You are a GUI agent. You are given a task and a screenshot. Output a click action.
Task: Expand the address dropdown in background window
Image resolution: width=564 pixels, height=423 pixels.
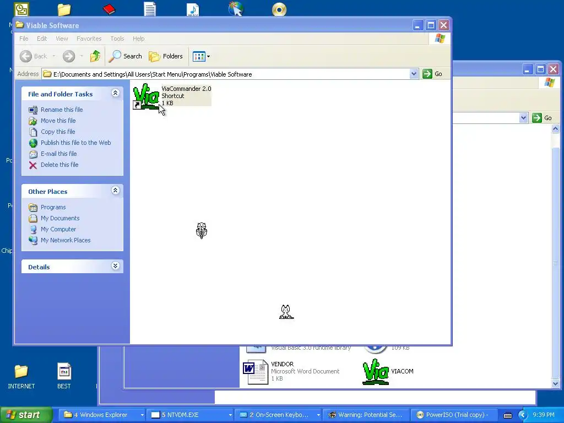pos(523,118)
